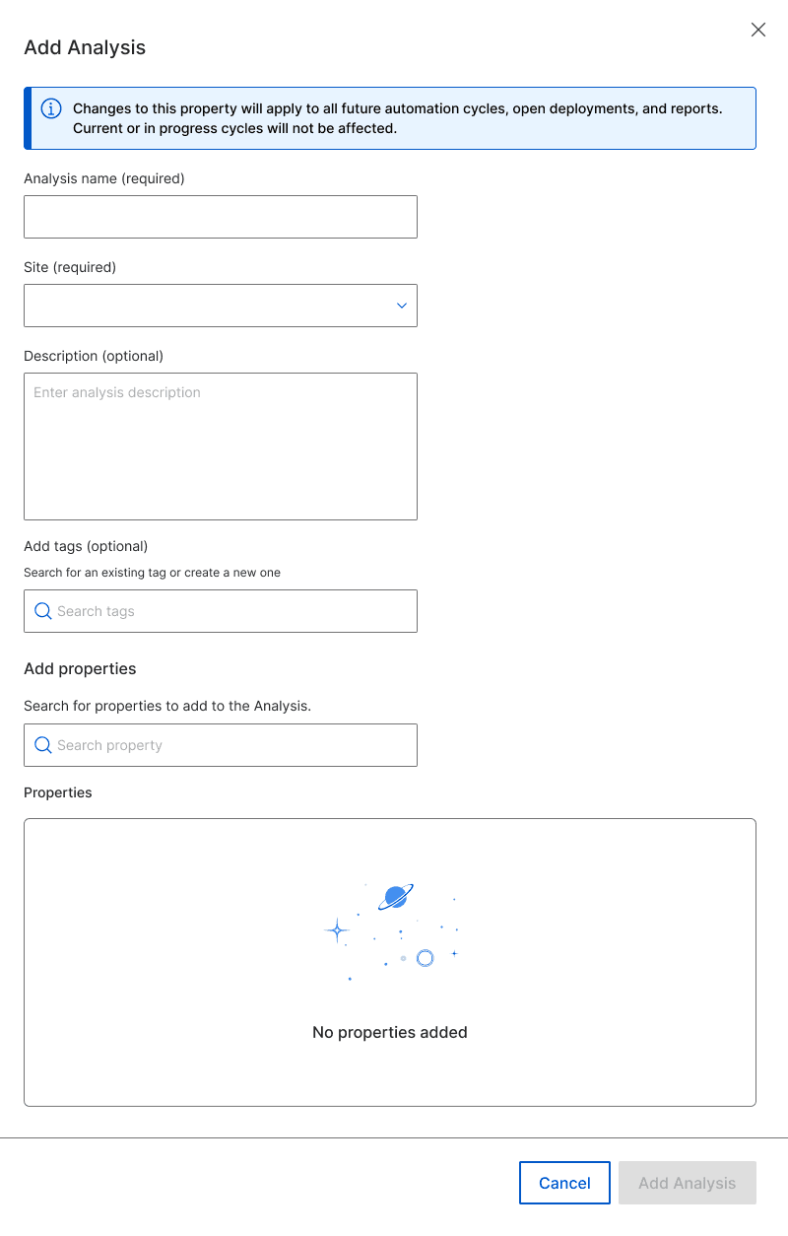Click the ringed planet illustration

[396, 897]
